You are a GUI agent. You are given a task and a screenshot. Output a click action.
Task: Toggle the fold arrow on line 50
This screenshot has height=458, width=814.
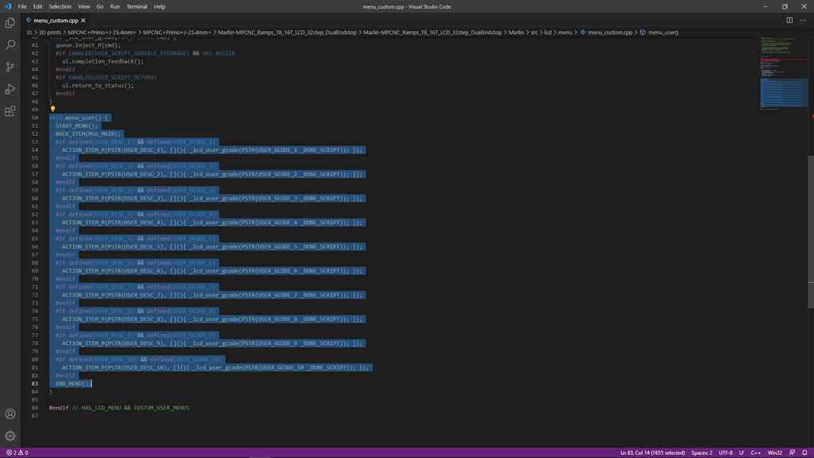44,117
